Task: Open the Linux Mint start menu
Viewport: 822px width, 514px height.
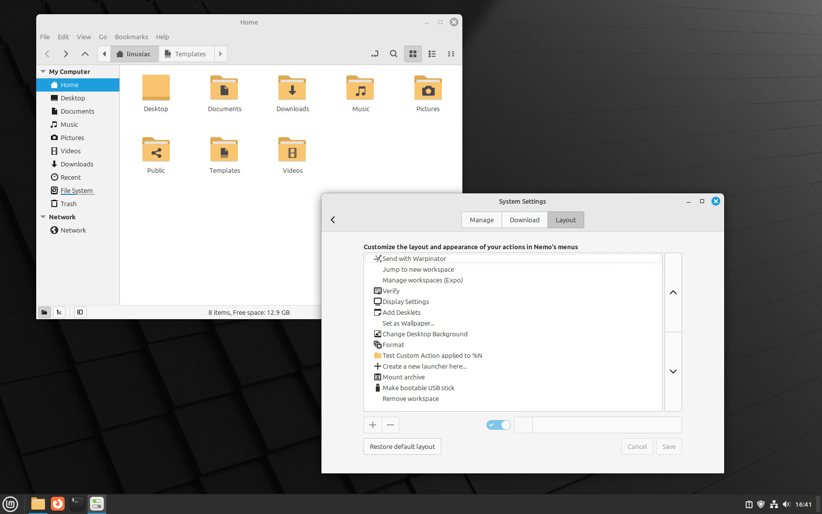Action: 10,504
